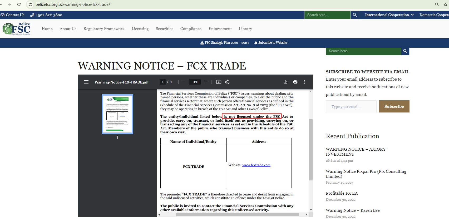
Task: Rotate the PDF counterclockwise
Action: pyautogui.click(x=227, y=82)
